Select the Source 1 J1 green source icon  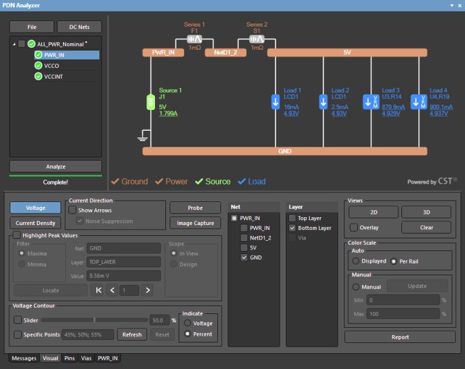[x=151, y=102]
